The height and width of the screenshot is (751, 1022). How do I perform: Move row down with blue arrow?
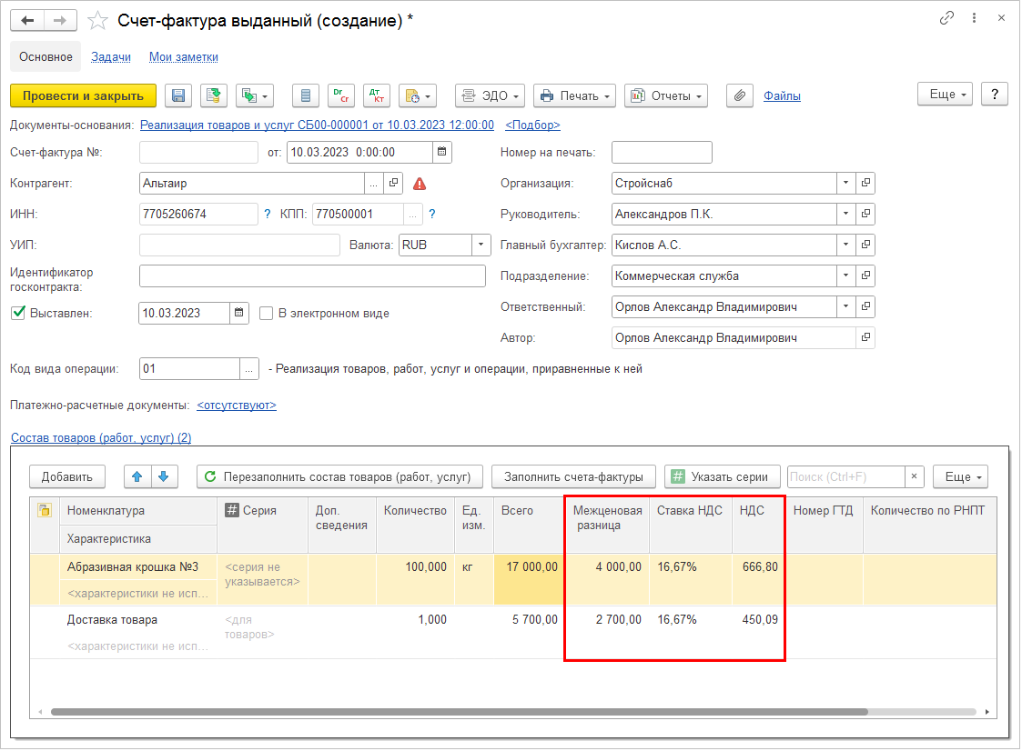click(x=163, y=476)
